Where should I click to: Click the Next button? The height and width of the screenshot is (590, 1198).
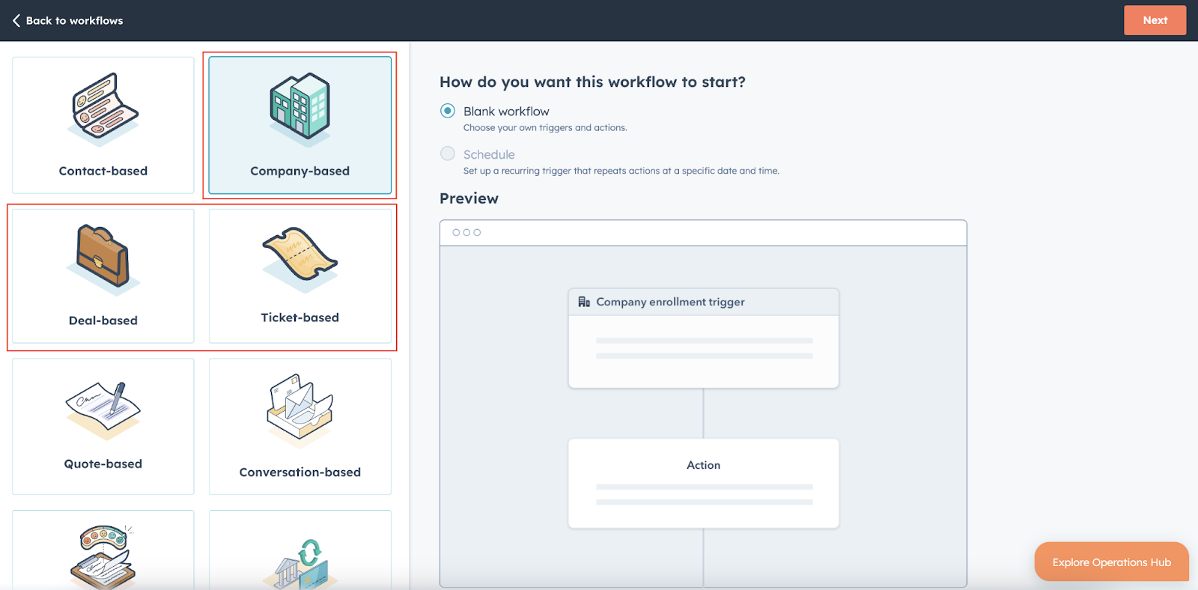pos(1155,20)
